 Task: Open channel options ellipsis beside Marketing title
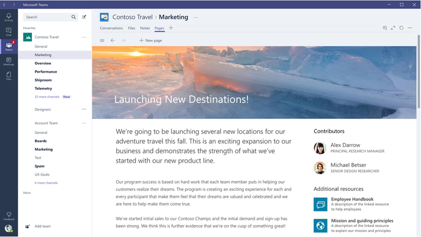196,17
